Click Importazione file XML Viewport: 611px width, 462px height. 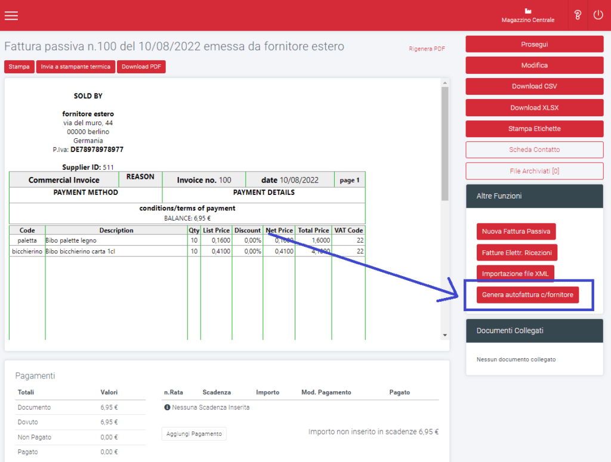pyautogui.click(x=515, y=274)
